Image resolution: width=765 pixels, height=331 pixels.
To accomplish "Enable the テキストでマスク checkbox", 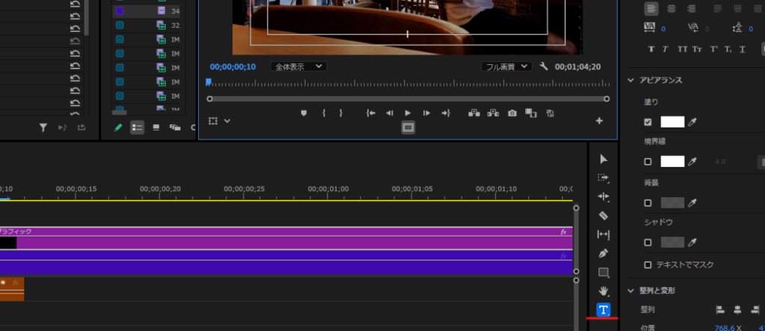I will pos(648,265).
